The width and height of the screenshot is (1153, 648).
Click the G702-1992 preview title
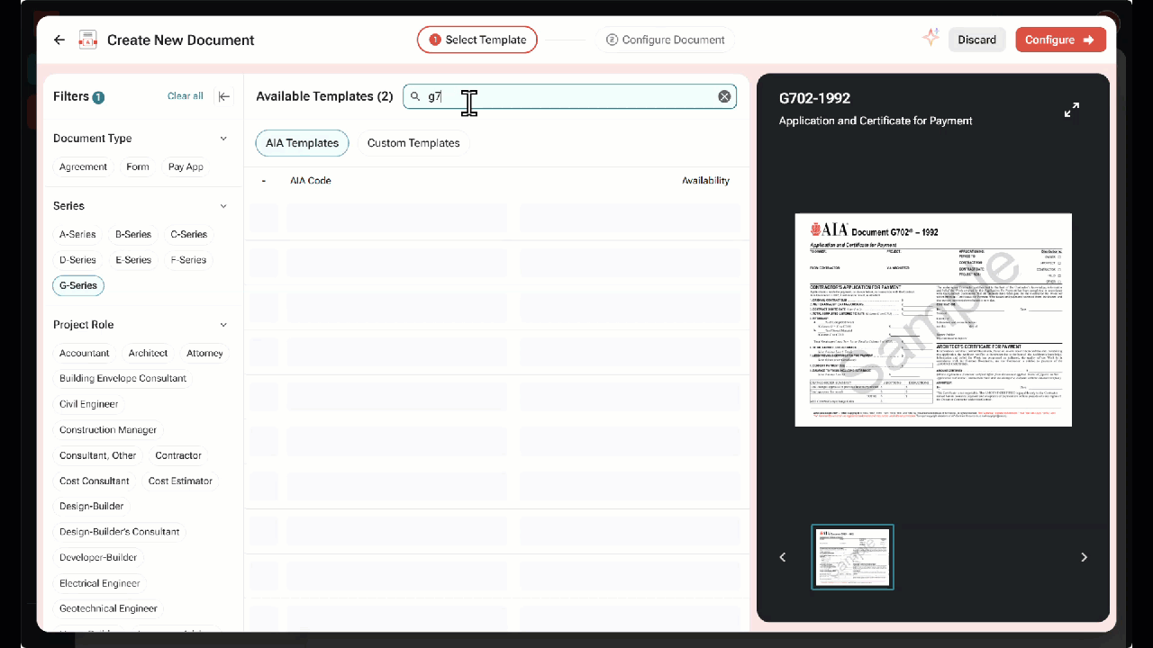pos(814,98)
